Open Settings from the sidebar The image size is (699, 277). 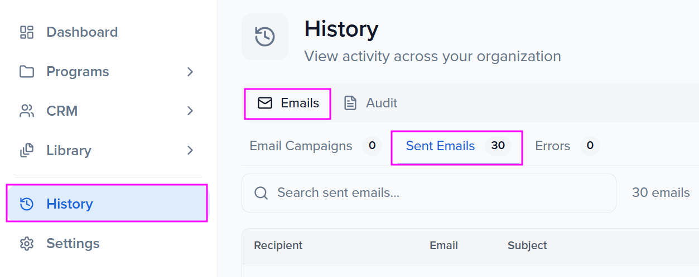pos(73,244)
